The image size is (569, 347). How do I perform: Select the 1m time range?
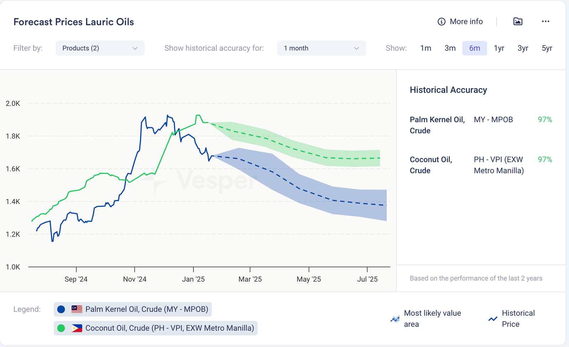click(426, 48)
